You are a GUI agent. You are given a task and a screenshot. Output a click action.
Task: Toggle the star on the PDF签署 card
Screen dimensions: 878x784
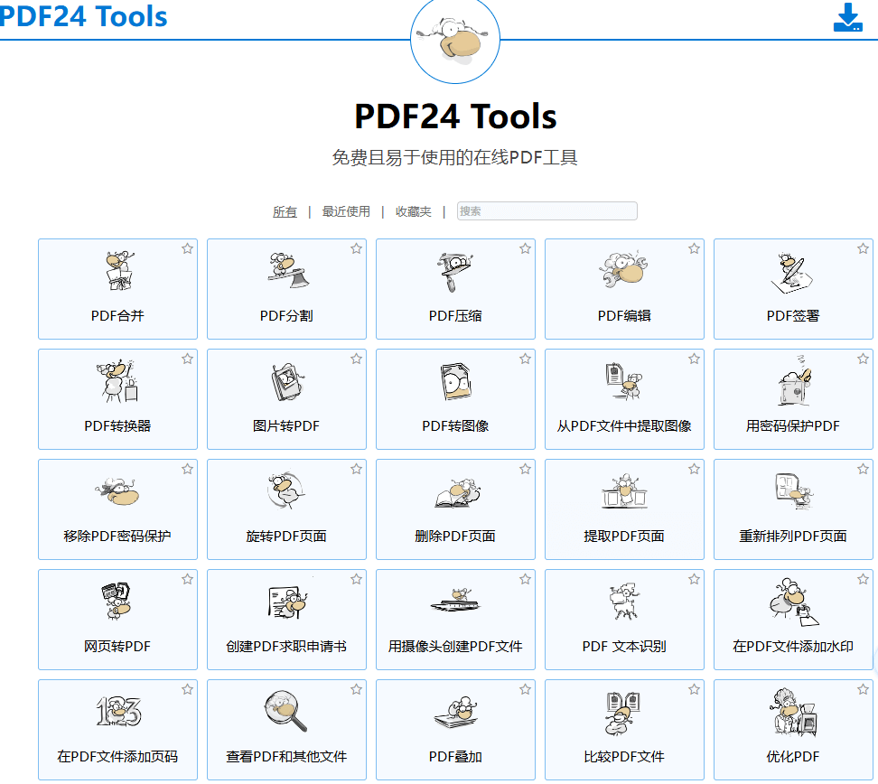(863, 248)
